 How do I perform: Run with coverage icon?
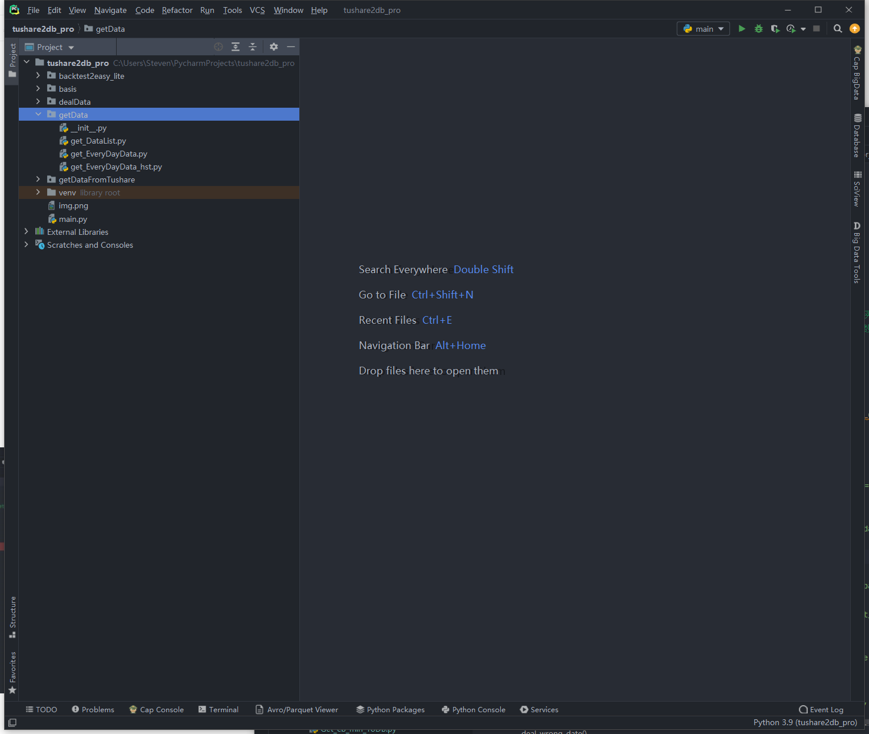tap(775, 29)
